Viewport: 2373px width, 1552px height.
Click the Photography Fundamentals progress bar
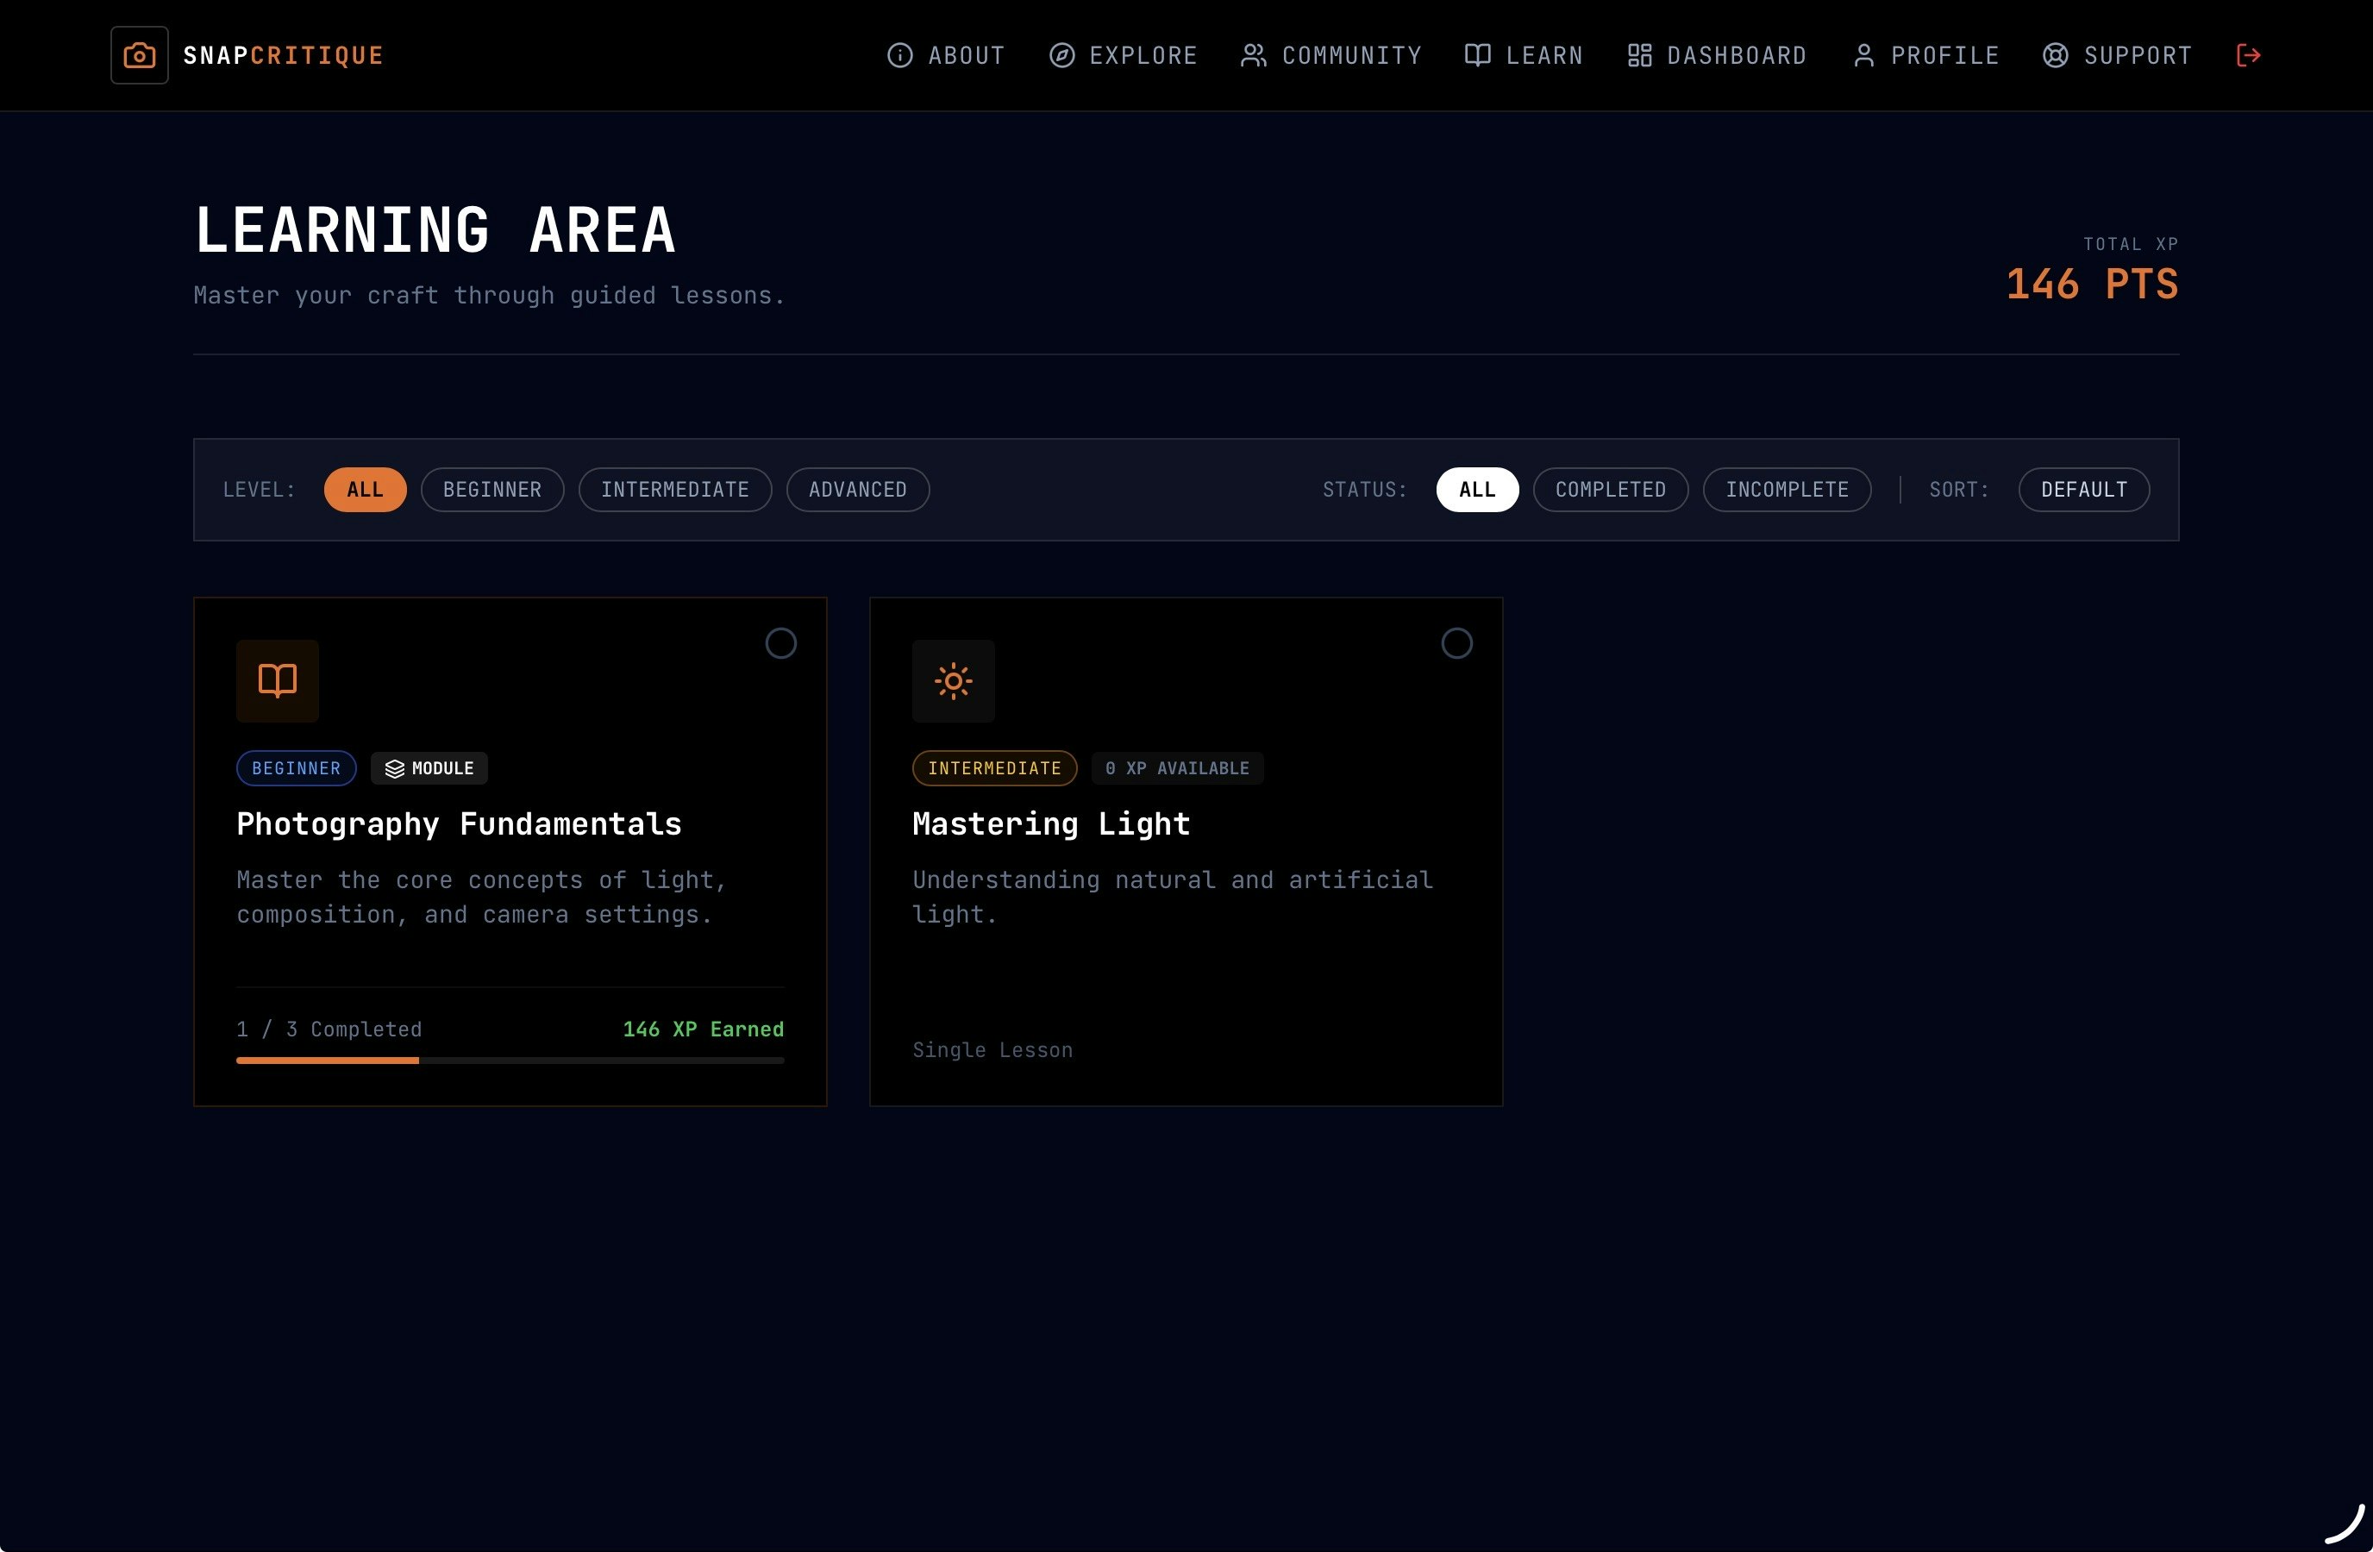point(510,1061)
